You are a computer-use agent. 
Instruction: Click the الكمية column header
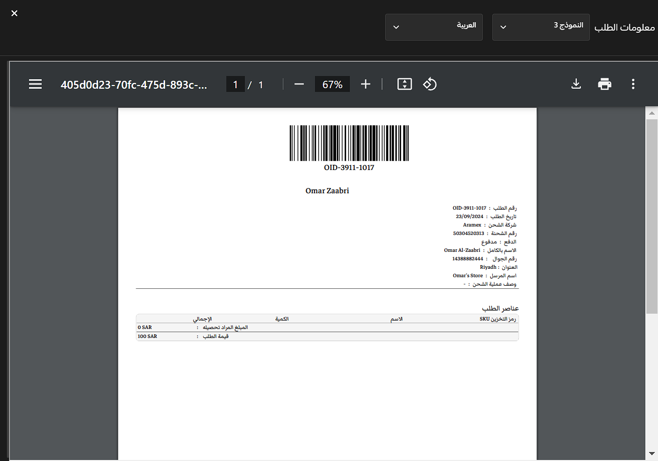282,319
